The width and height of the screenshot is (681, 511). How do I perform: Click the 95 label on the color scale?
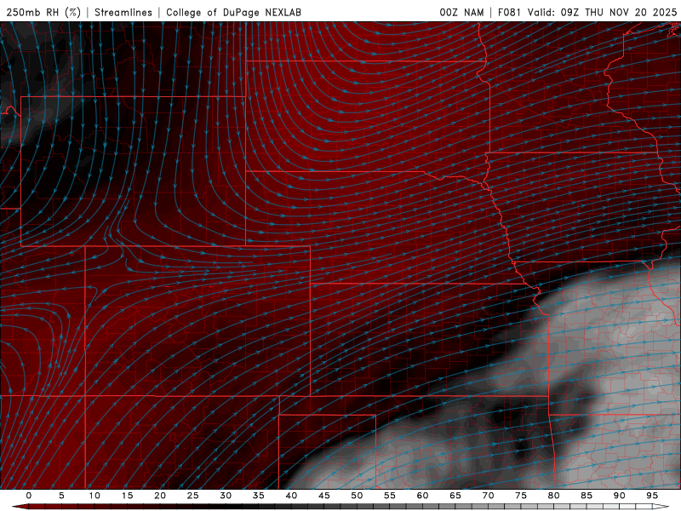652,496
